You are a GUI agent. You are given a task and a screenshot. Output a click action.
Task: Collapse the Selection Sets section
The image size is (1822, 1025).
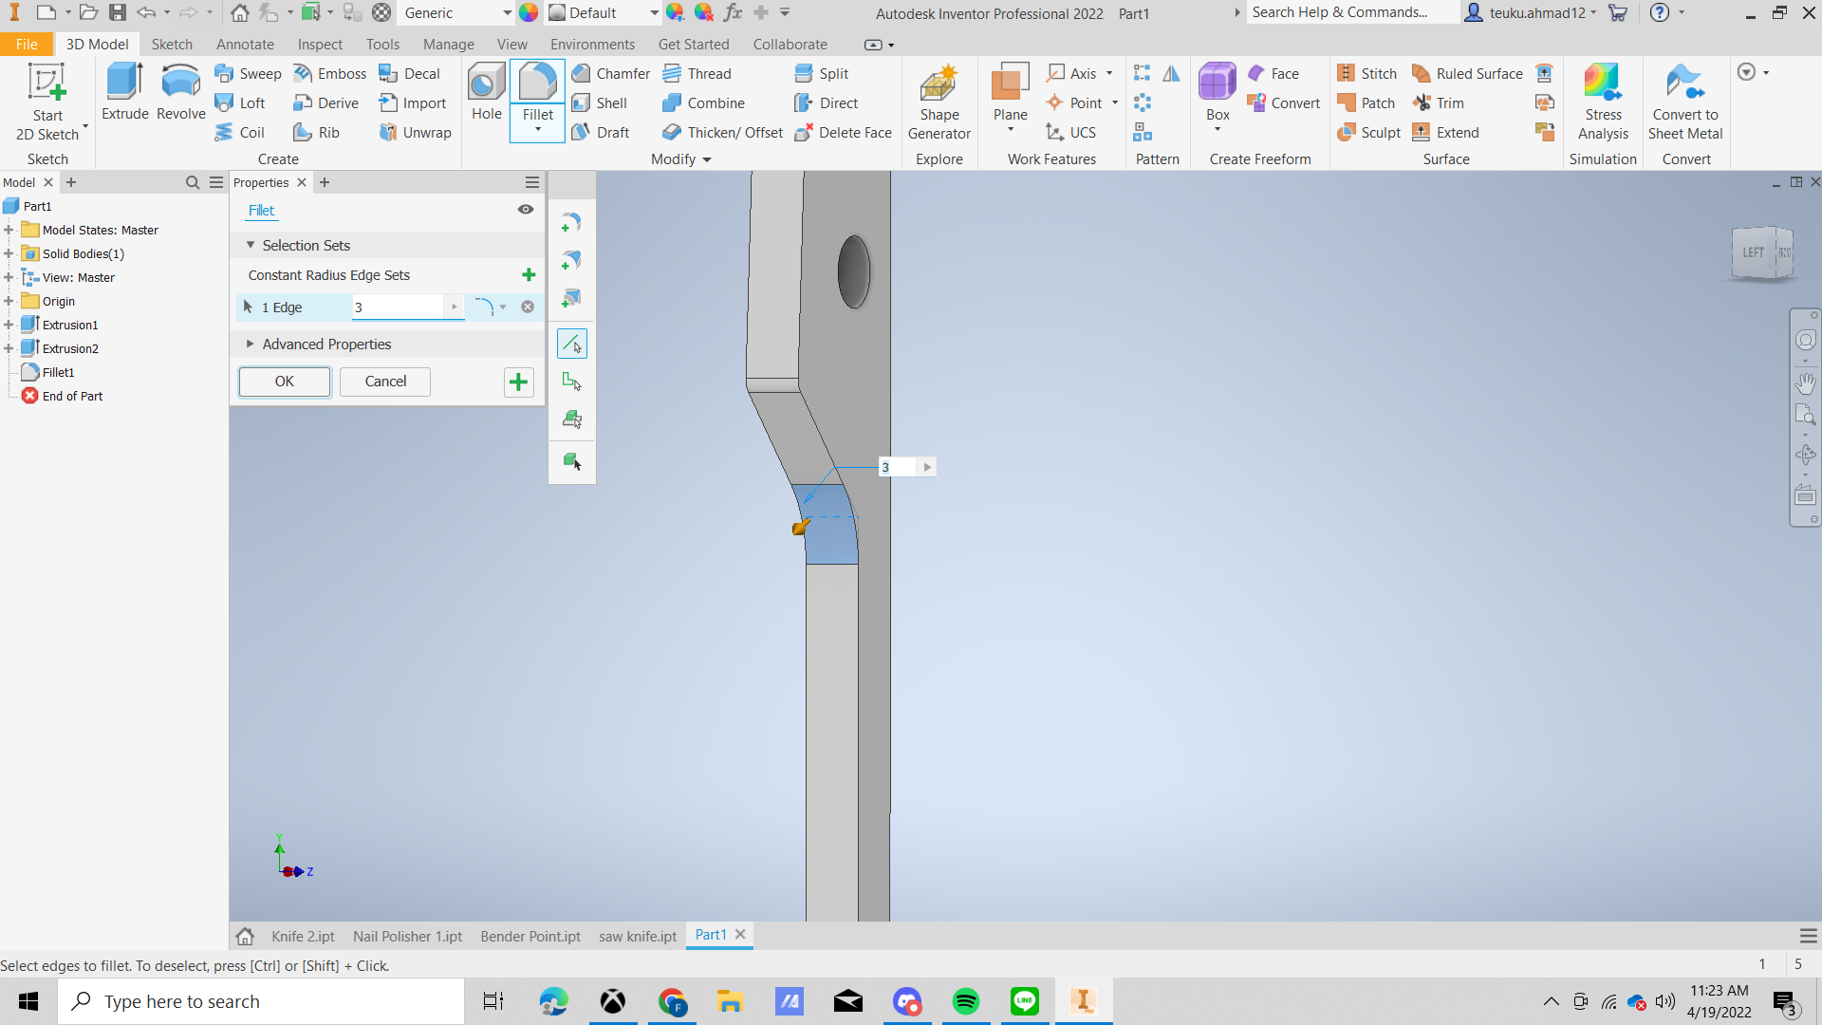tap(251, 245)
